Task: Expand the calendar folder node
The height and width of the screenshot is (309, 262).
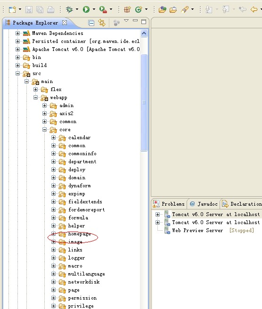Action: pos(53,137)
